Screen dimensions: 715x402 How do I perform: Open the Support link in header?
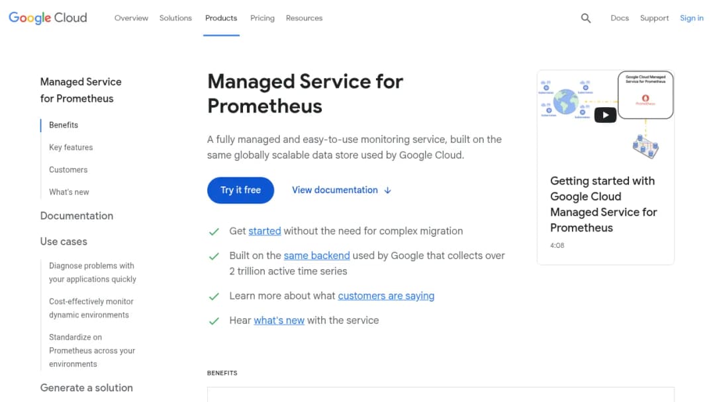(654, 19)
